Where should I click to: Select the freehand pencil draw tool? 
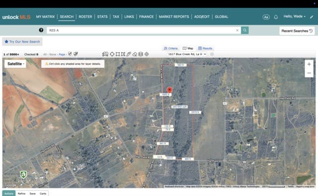[129, 54]
